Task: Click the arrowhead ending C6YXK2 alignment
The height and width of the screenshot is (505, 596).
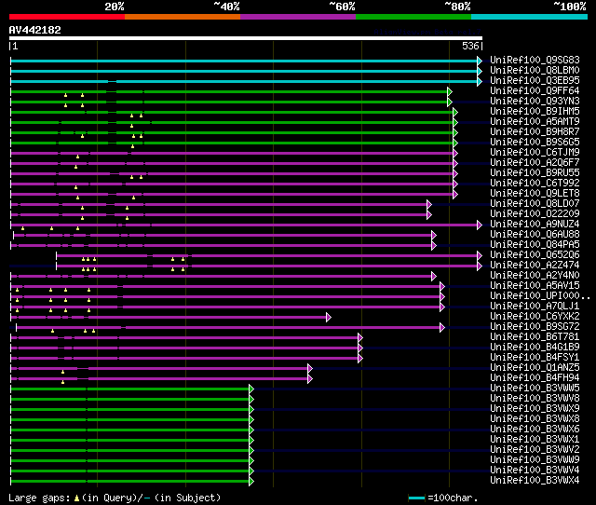Action: [x=329, y=317]
